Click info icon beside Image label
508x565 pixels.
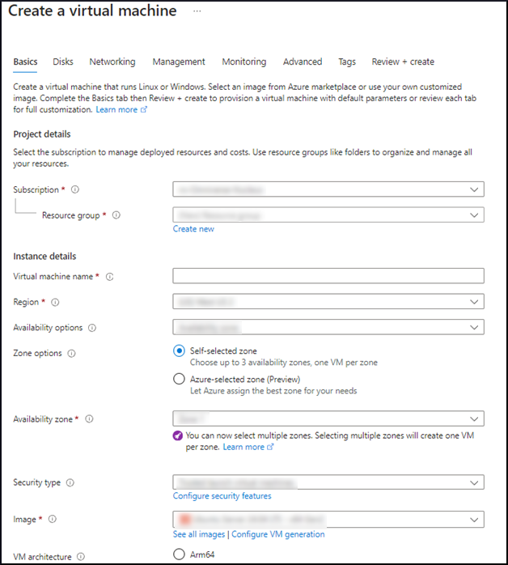point(53,519)
